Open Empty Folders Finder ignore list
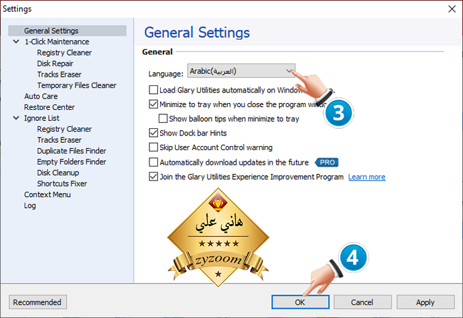Image resolution: width=463 pixels, height=318 pixels. click(71, 162)
